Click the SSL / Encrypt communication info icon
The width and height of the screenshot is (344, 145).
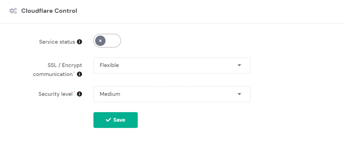80,74
